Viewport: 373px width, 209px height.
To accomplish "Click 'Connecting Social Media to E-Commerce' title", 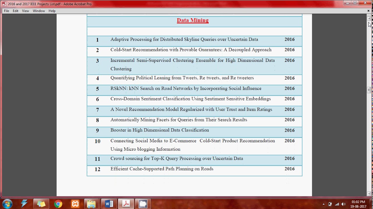I will click(193, 145).
